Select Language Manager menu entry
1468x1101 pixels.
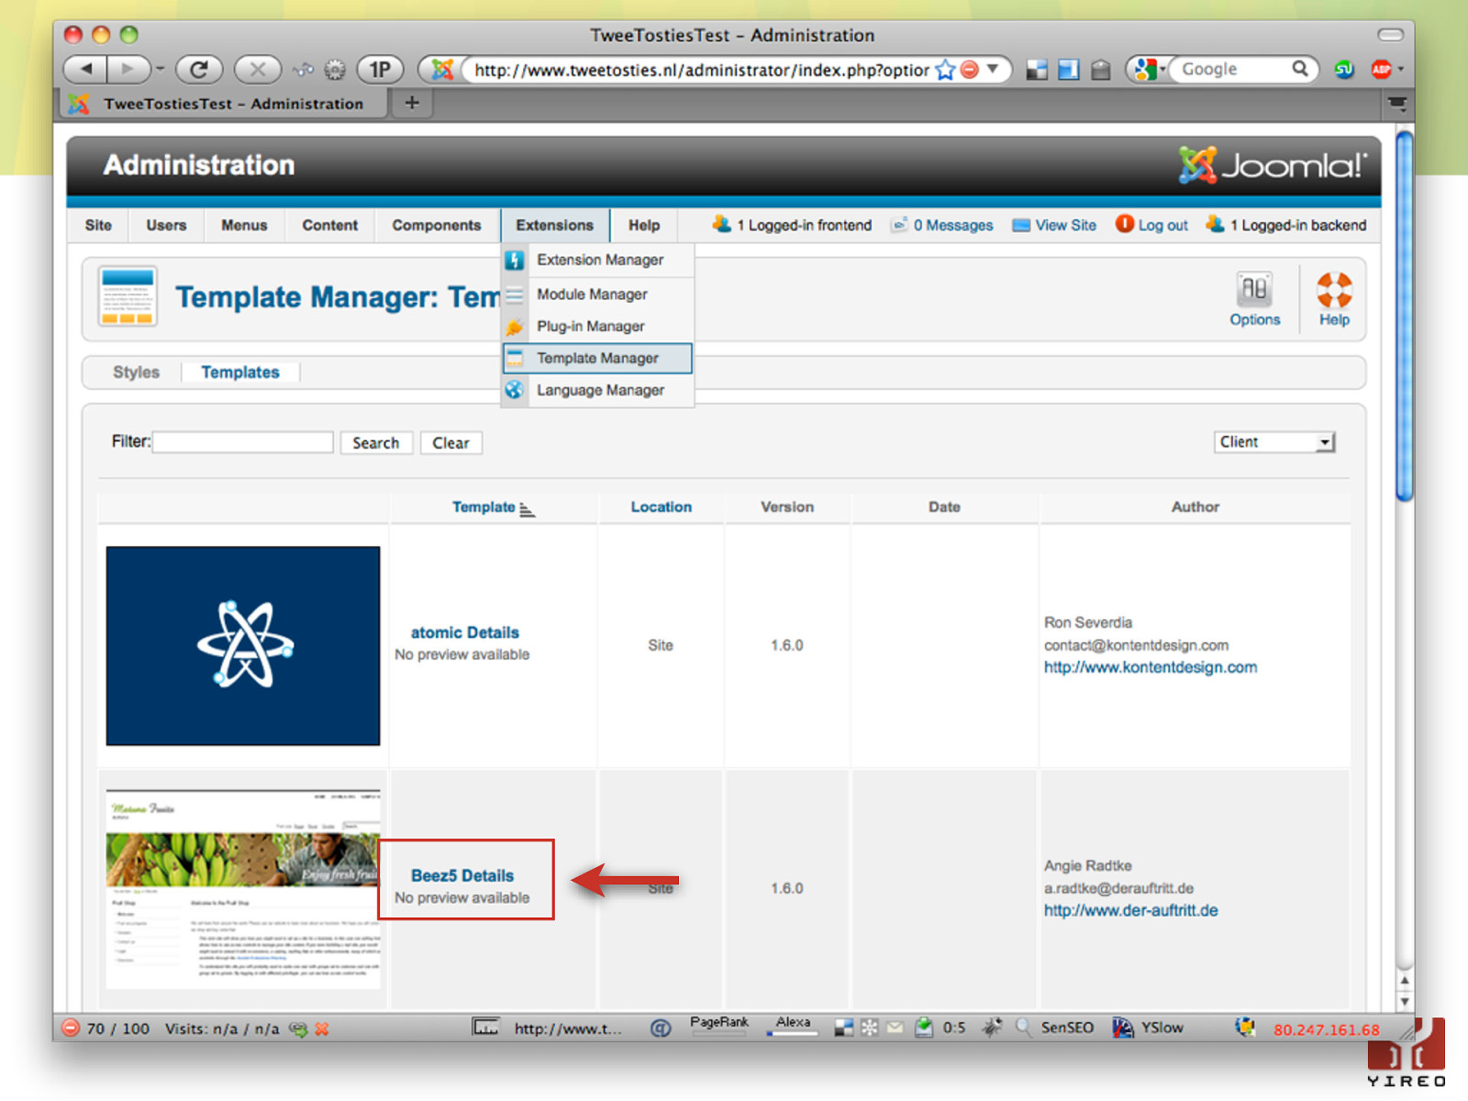(x=598, y=390)
